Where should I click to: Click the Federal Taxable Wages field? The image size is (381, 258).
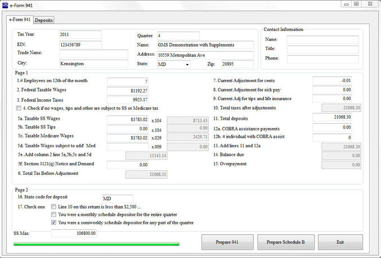point(128,90)
